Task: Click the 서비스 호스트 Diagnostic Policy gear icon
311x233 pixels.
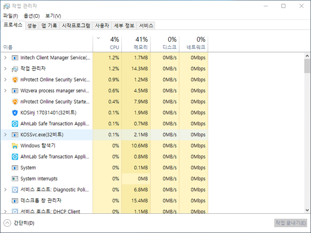Action: (15, 190)
